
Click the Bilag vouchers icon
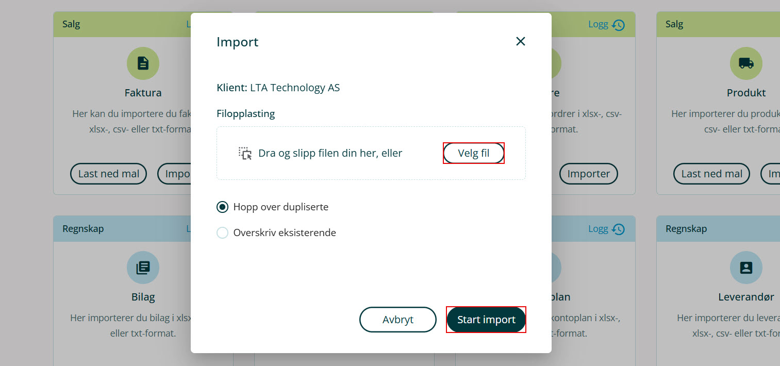coord(143,268)
